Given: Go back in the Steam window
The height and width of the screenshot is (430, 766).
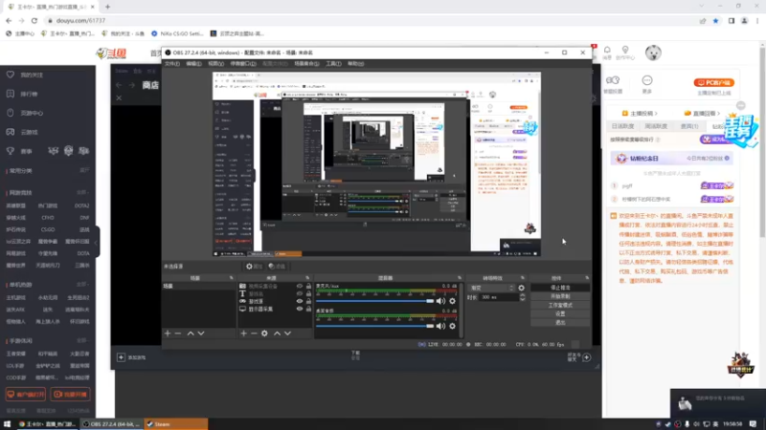Looking at the screenshot, I should point(119,85).
